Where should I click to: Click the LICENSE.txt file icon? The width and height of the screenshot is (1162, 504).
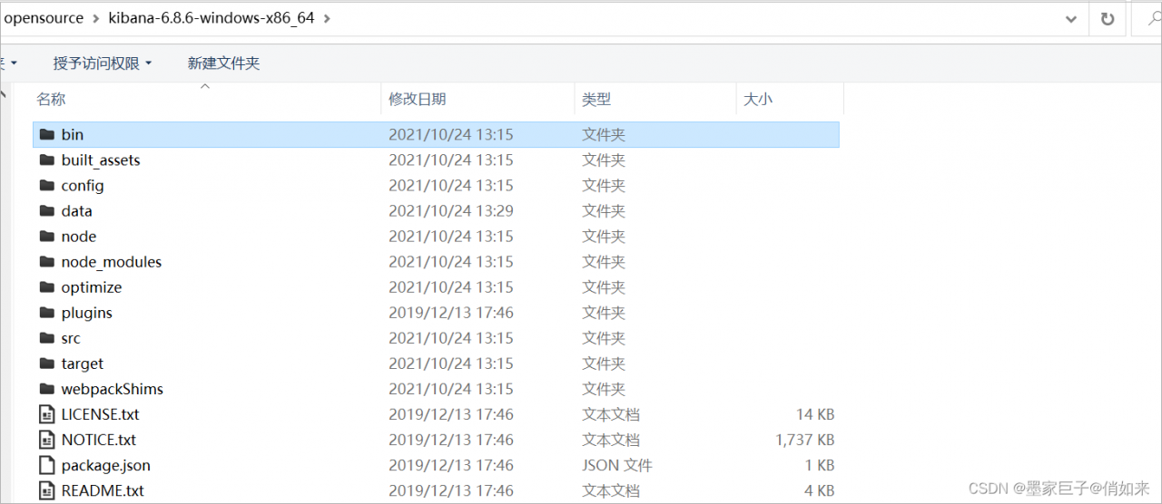[x=47, y=414]
